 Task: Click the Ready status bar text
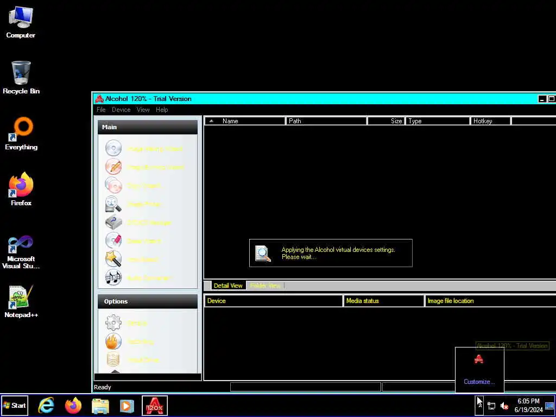[103, 387]
